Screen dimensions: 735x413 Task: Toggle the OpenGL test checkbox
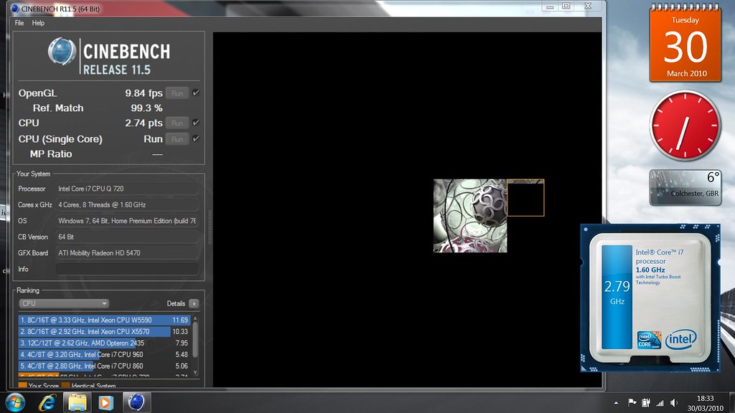tap(196, 93)
